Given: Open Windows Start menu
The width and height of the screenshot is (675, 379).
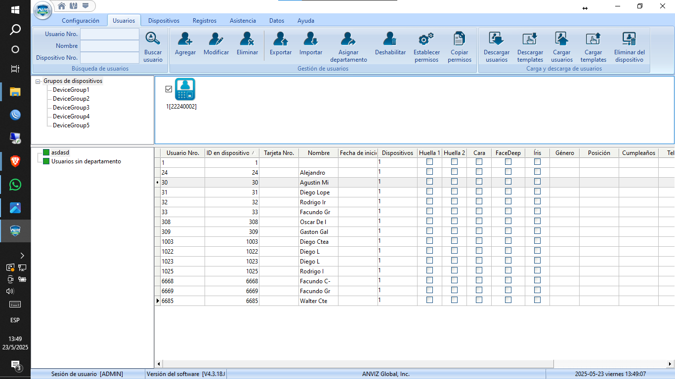Looking at the screenshot, I should click(15, 10).
